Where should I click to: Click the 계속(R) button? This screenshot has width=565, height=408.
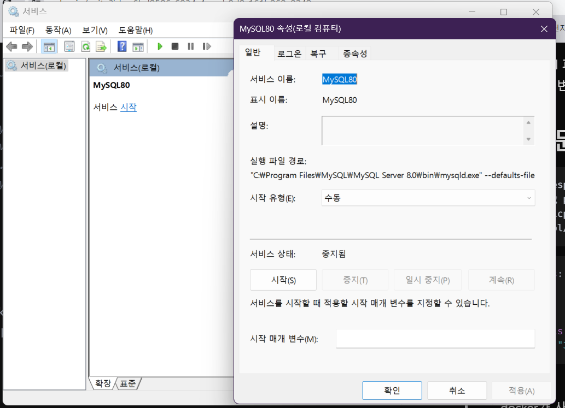501,280
